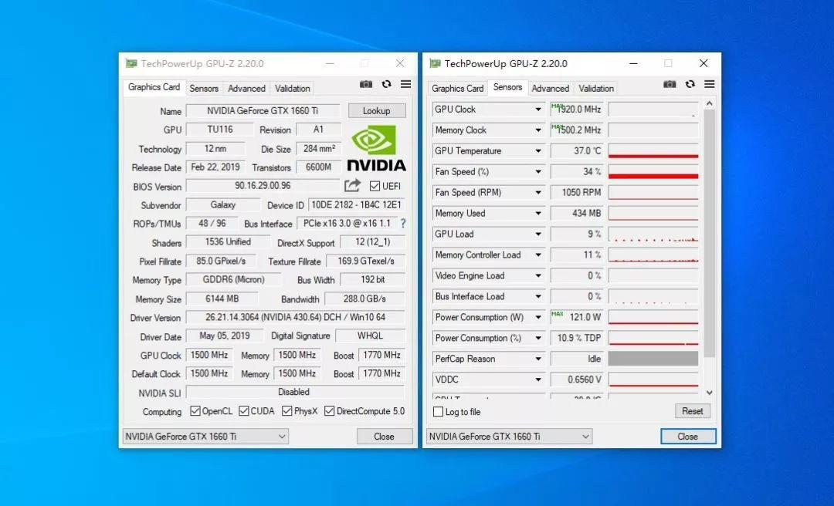Select Graphics Card tab in left window
Screen dimensions: 834x506
(154, 87)
